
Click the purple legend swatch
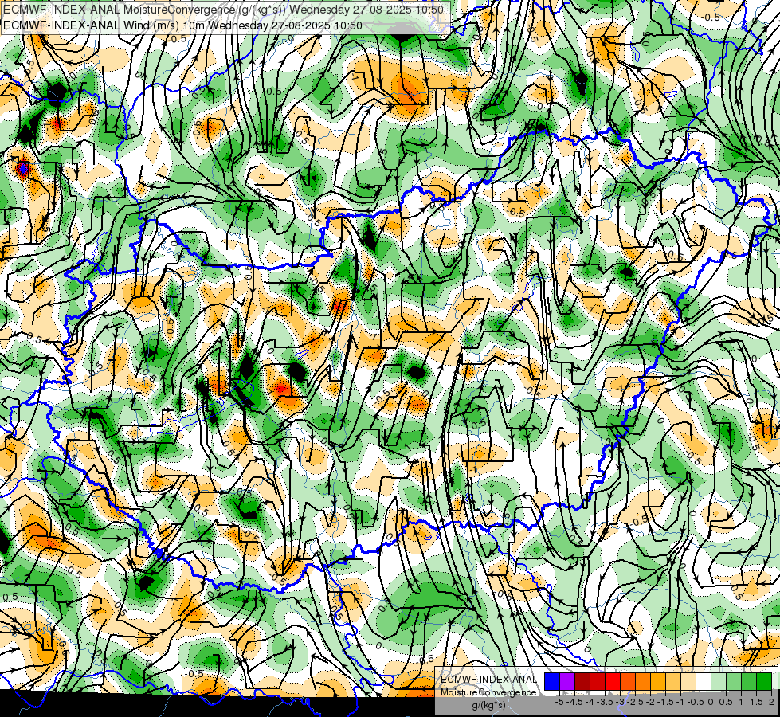[x=567, y=681]
